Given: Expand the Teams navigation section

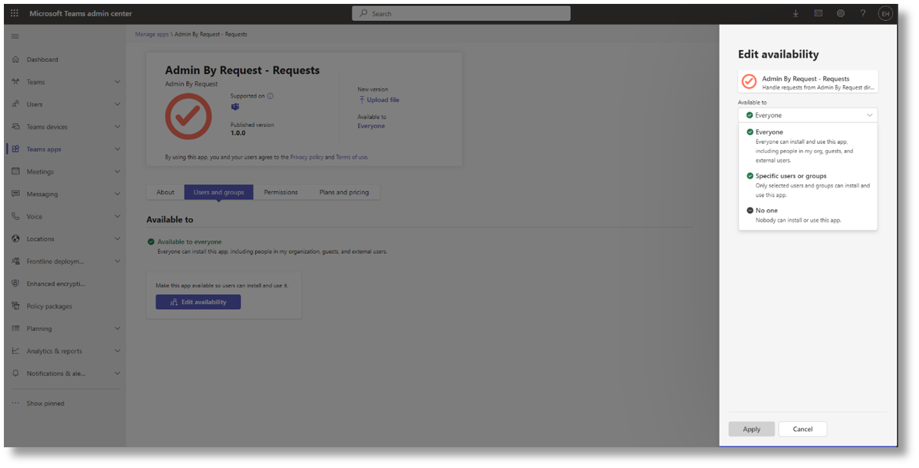Looking at the screenshot, I should coord(117,82).
